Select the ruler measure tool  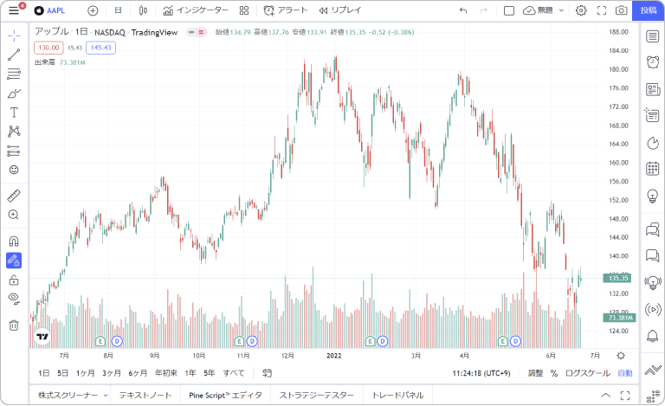click(14, 196)
